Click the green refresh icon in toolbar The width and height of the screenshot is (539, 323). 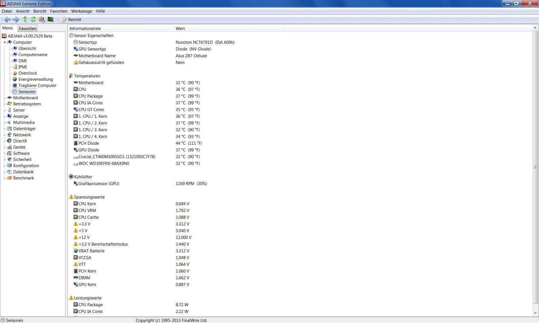tap(33, 20)
